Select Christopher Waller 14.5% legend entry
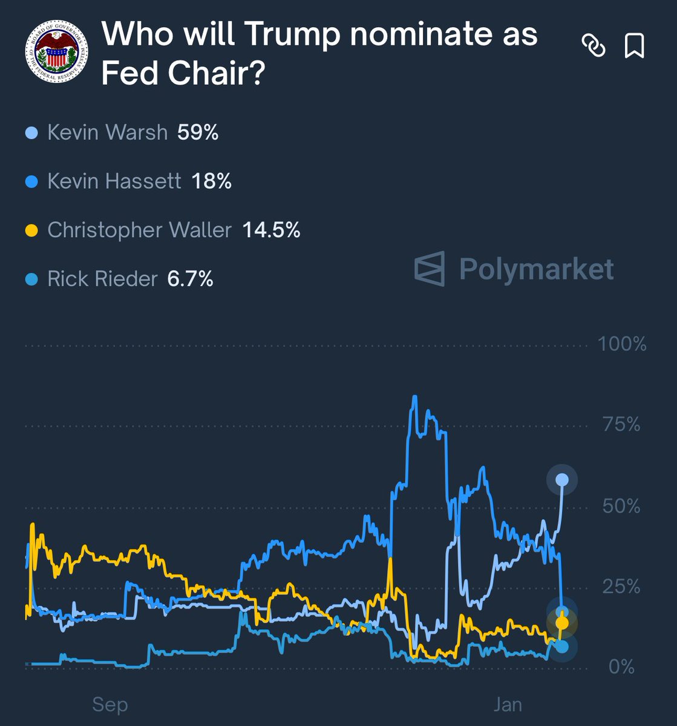This screenshot has height=726, width=677. point(173,231)
